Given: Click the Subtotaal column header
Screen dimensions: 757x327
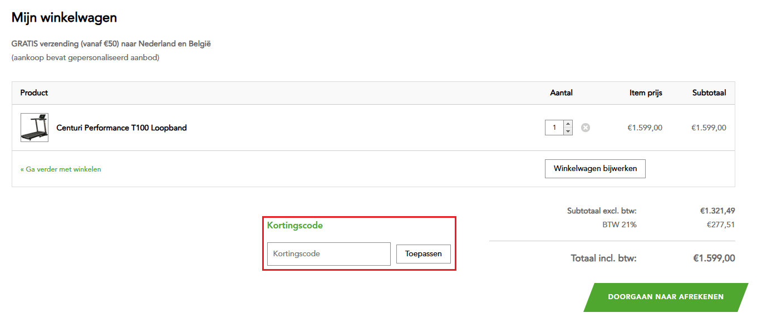Looking at the screenshot, I should 709,92.
